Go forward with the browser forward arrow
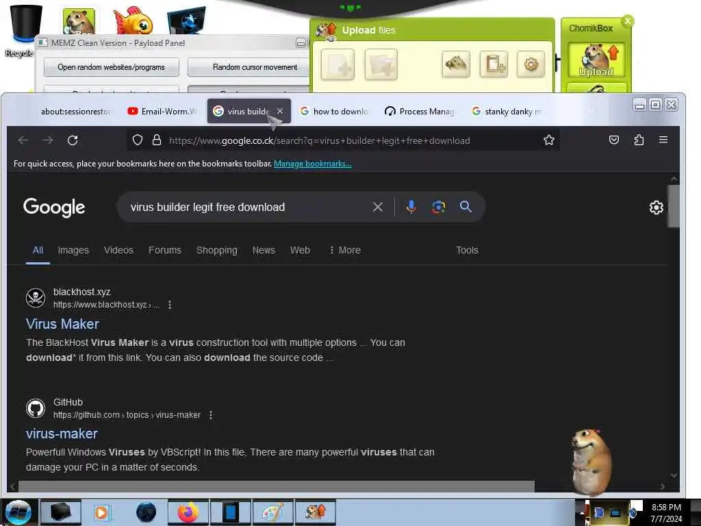This screenshot has height=526, width=701. (48, 140)
